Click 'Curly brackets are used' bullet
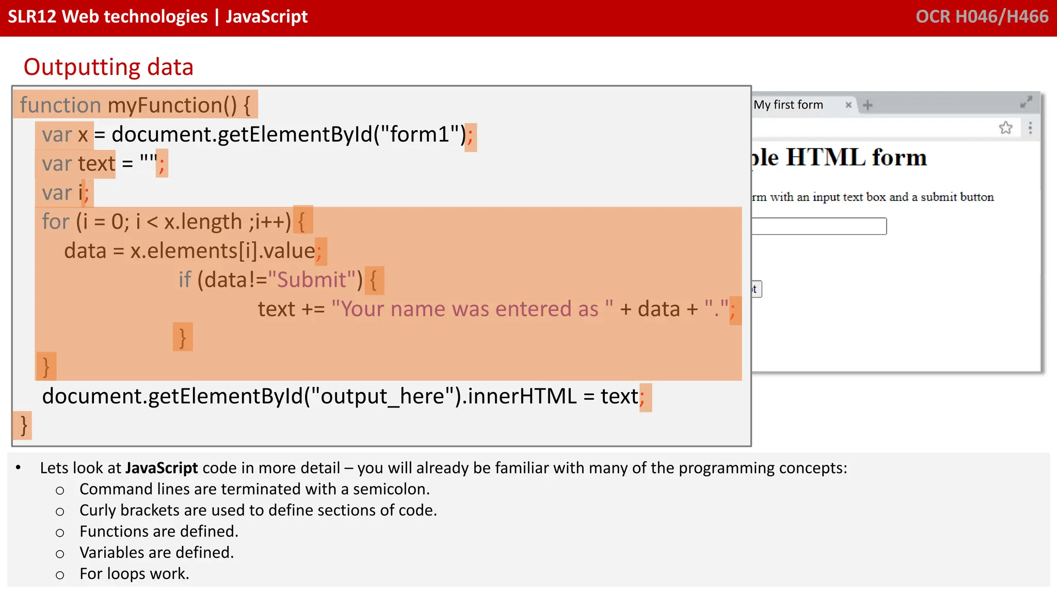1057x595 pixels. coord(258,510)
